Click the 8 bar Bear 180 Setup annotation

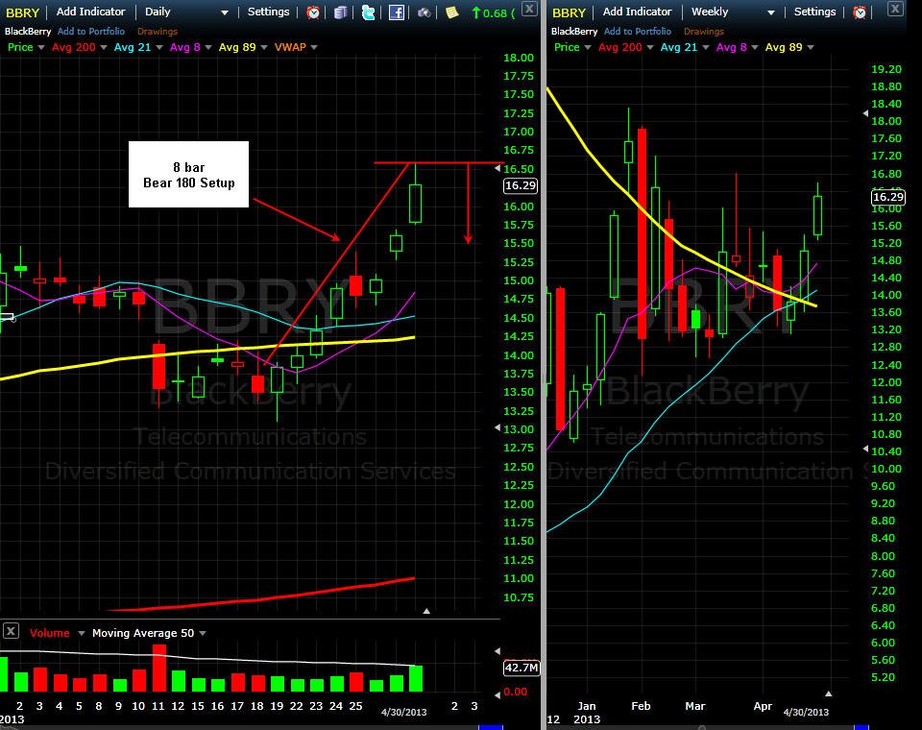coord(189,174)
